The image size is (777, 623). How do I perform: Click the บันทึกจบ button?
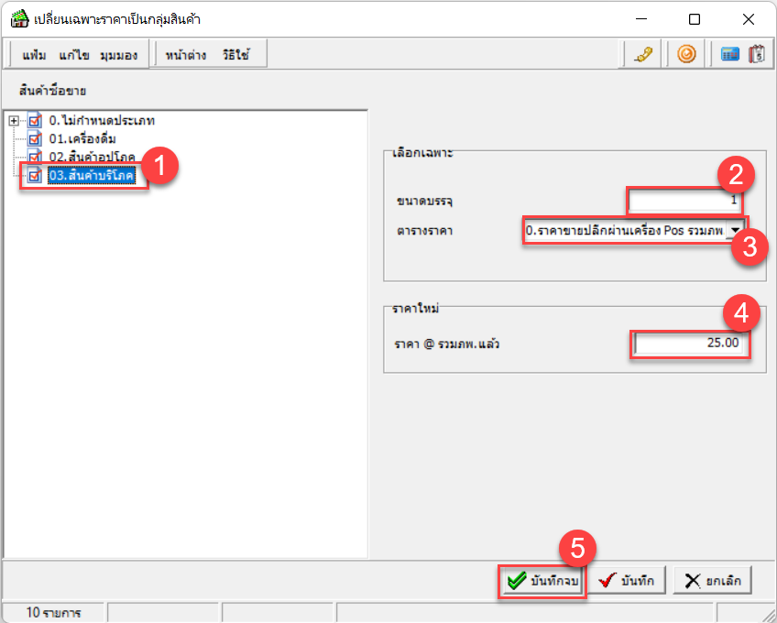(542, 580)
